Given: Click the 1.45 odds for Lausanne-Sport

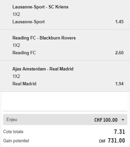Looking at the screenshot, I should pos(119,22).
